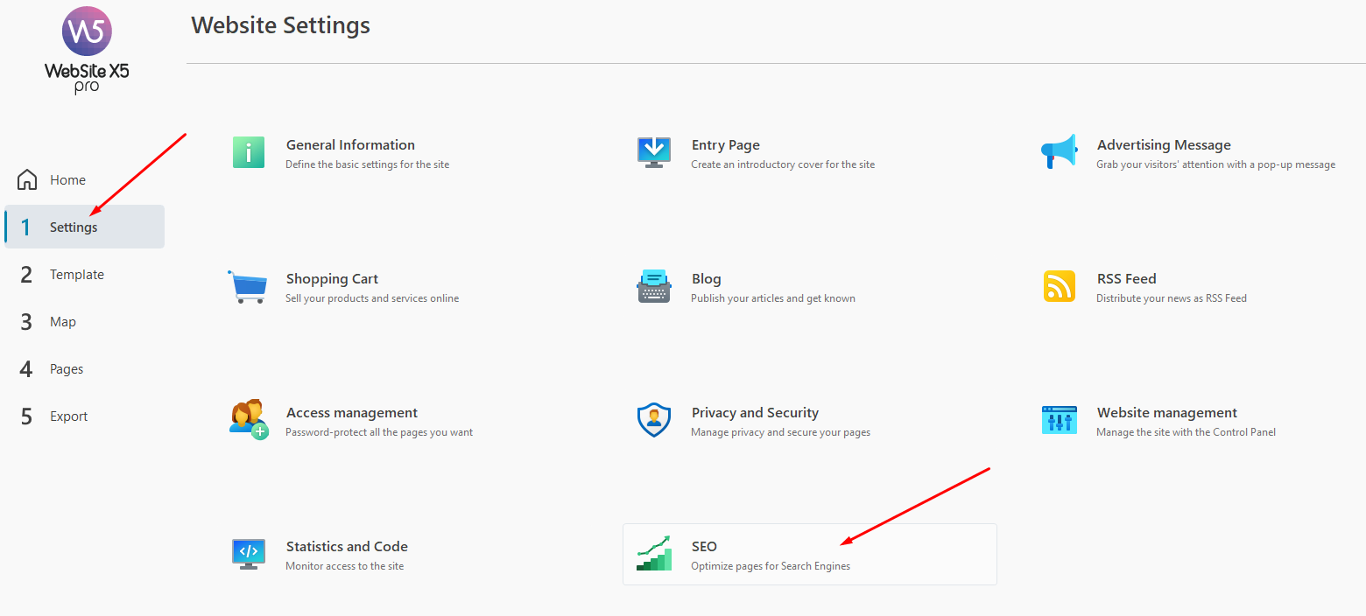Click the Website management sliders icon
The image size is (1366, 616).
coord(1060,420)
